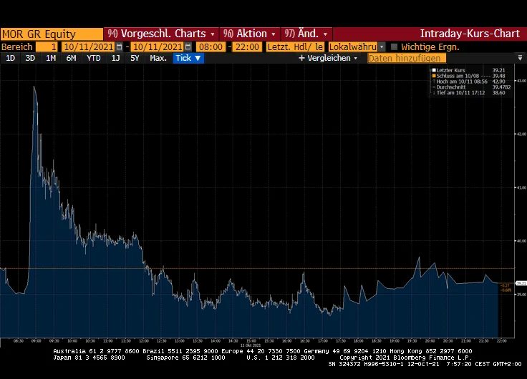Open the Tick interval dropdown

coord(188,58)
